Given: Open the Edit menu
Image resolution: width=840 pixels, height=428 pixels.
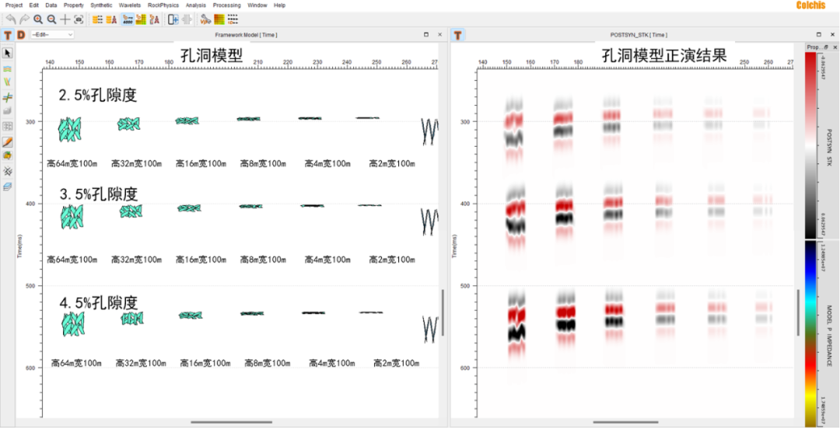Looking at the screenshot, I should pyautogui.click(x=33, y=5).
